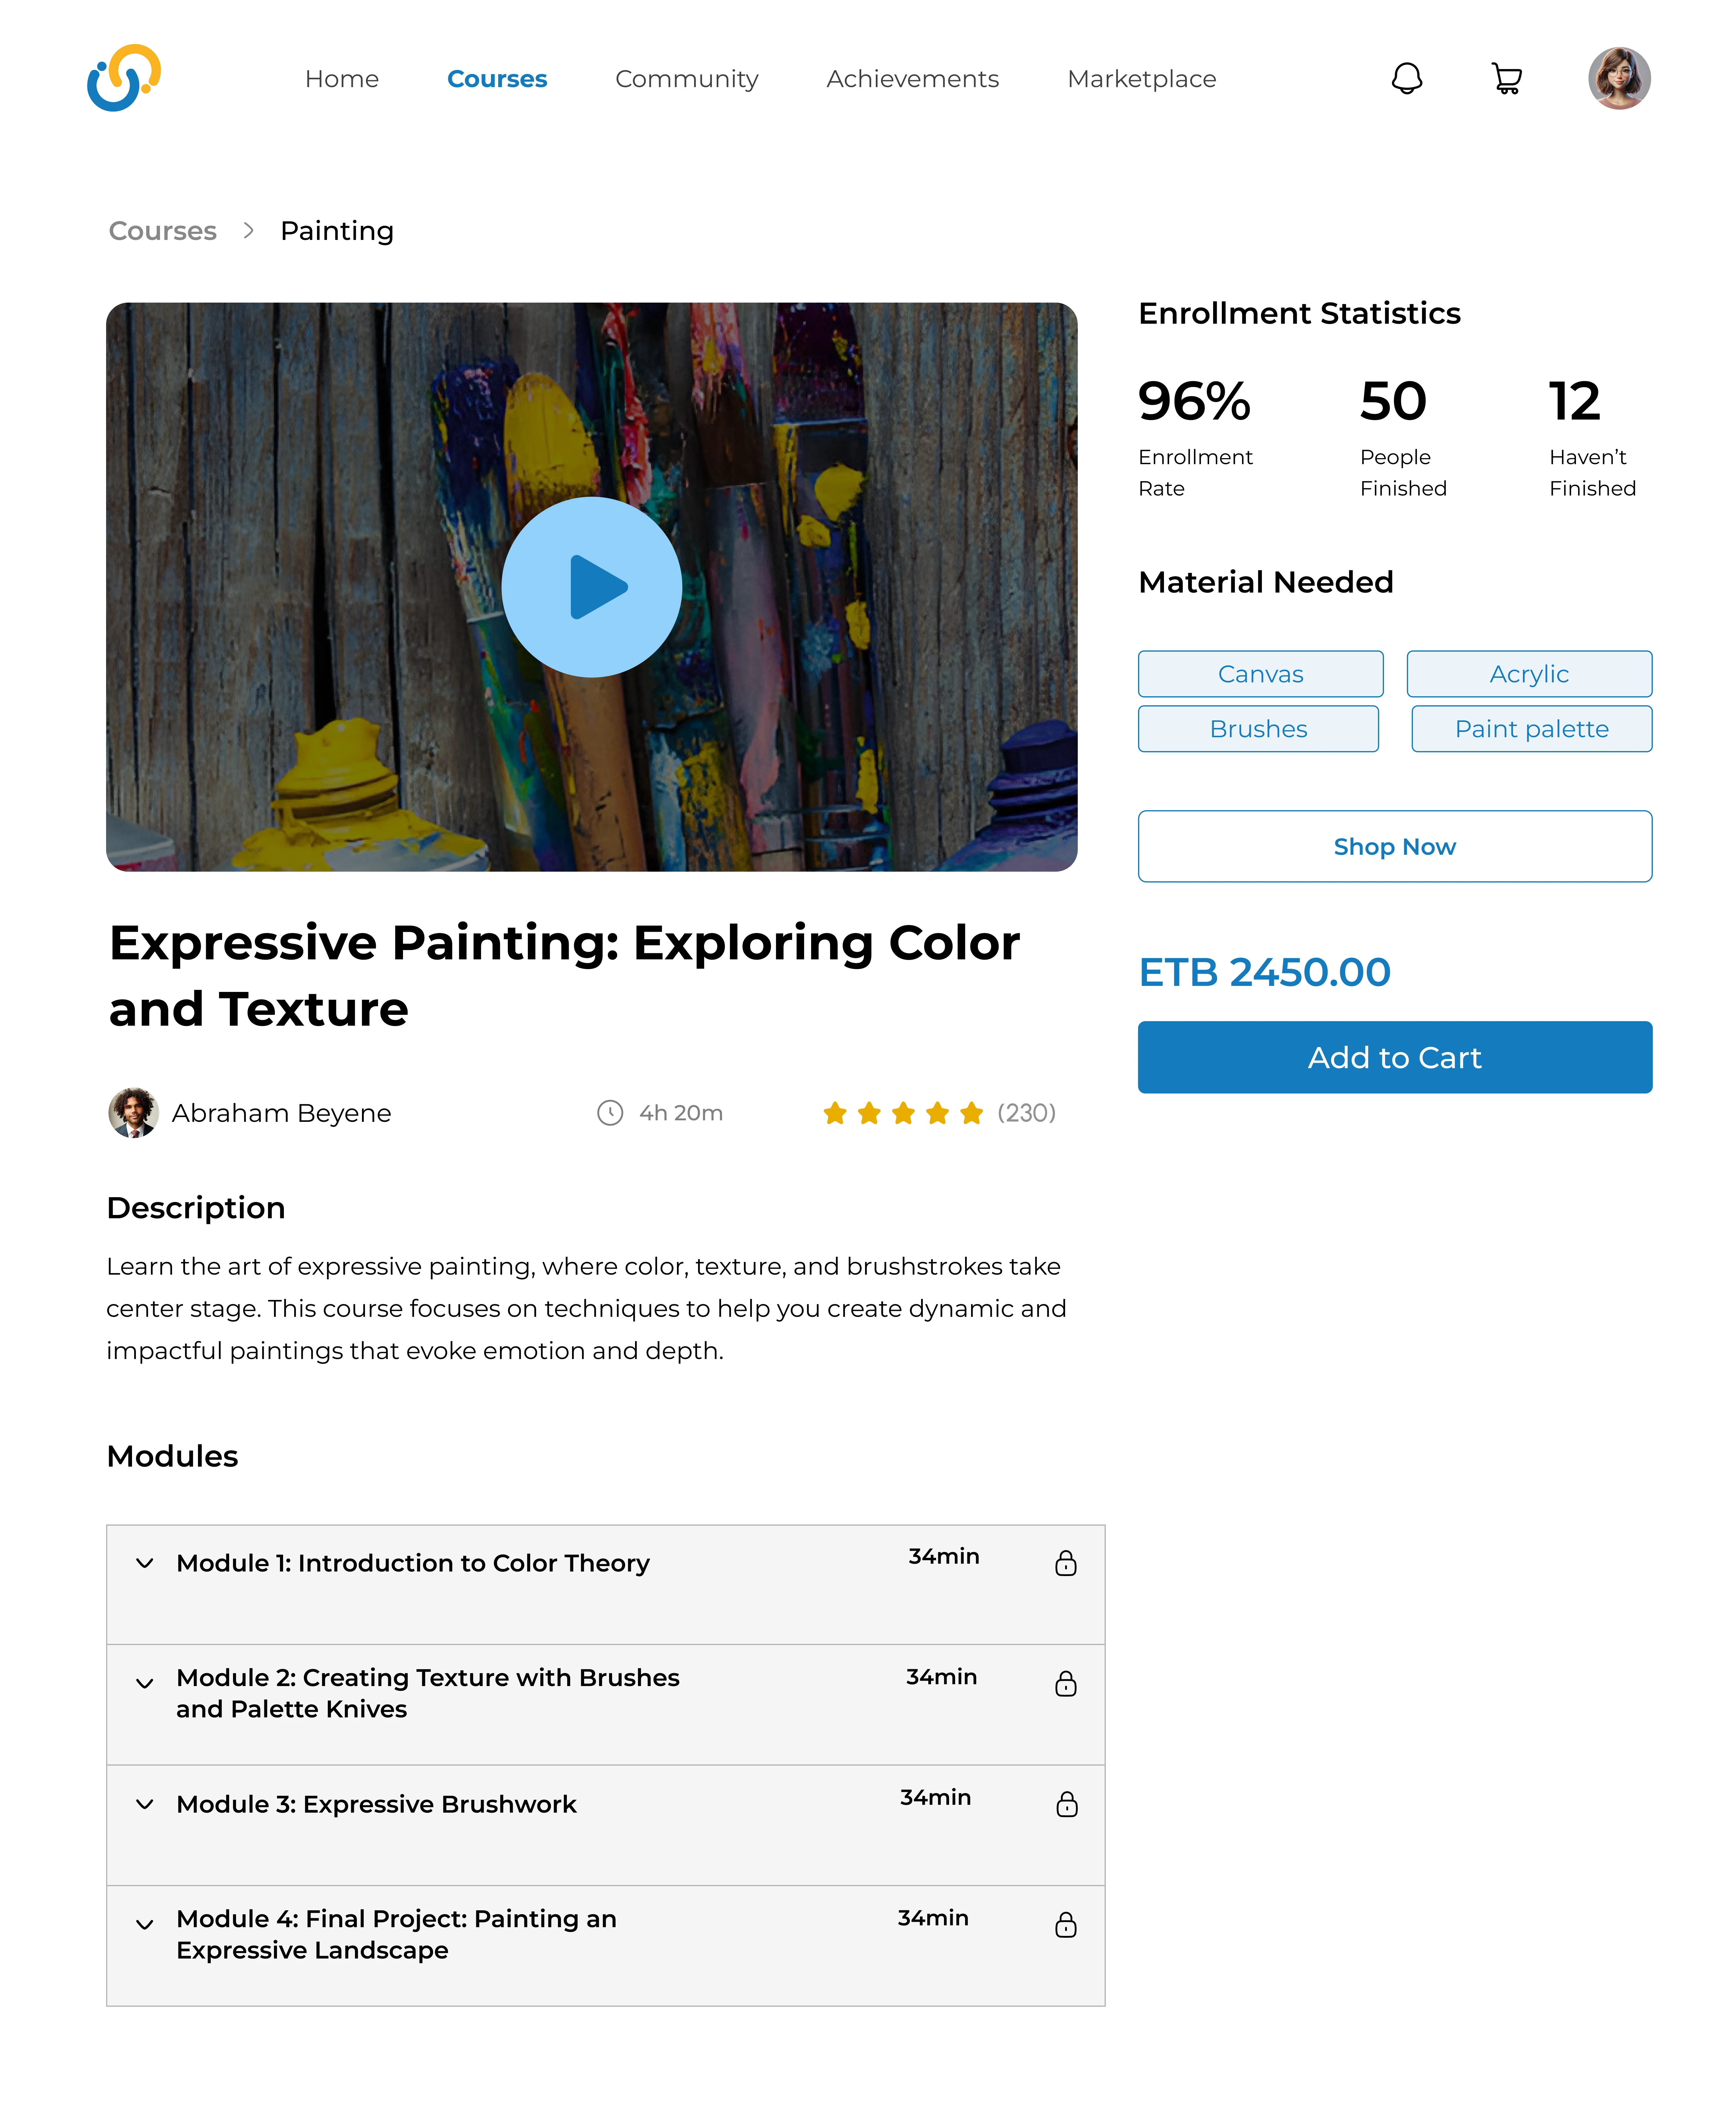Click the Module 4 lock icon
1736x2105 pixels.
click(x=1066, y=1925)
